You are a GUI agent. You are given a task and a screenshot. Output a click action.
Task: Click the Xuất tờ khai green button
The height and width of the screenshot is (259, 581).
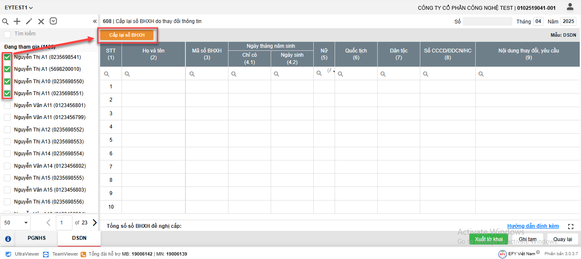pyautogui.click(x=489, y=239)
